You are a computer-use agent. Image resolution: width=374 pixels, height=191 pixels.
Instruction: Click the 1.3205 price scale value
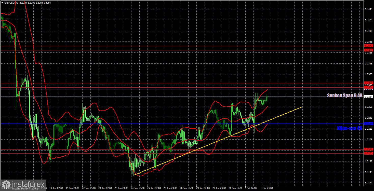tap(368, 140)
